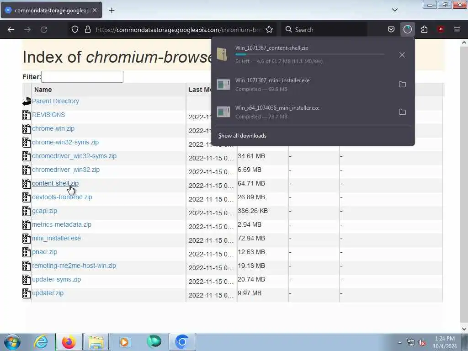
Task: Click the file icon beside mini_installer.exe
Action: 27,239
